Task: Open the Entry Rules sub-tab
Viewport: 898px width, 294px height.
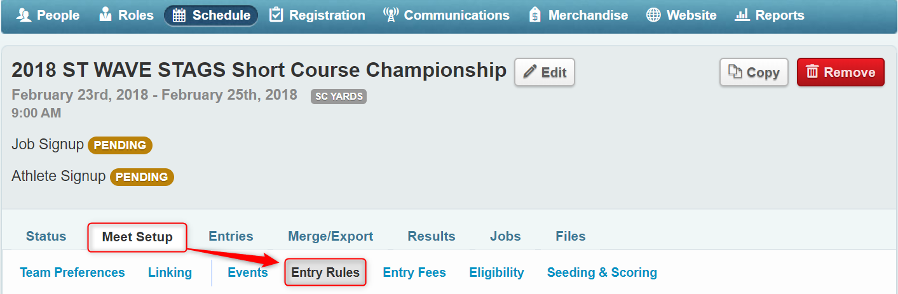Action: tap(325, 272)
